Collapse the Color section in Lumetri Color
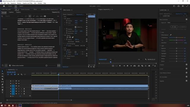 click(160, 32)
